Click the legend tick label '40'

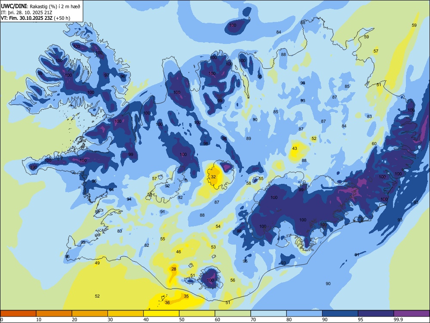coord(146,320)
